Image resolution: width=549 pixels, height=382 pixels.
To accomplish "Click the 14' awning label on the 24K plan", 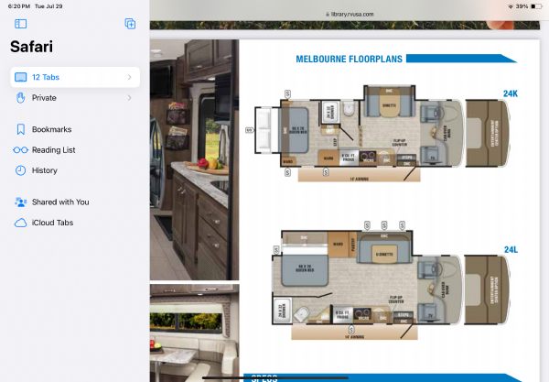I will (x=360, y=179).
